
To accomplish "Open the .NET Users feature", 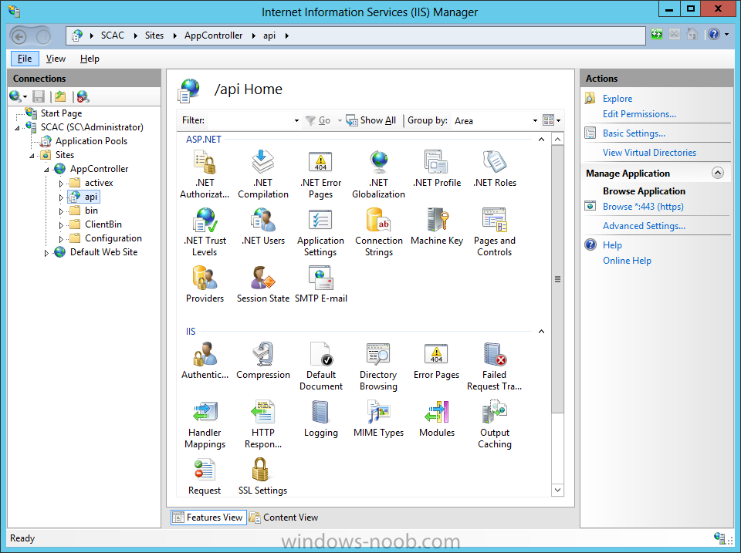I will click(262, 227).
